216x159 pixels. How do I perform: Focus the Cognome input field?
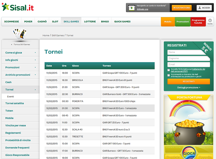click(x=189, y=58)
